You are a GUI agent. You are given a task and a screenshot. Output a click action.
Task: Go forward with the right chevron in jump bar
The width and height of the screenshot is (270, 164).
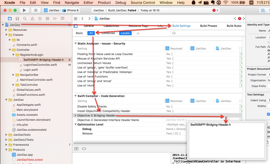pos(89,18)
